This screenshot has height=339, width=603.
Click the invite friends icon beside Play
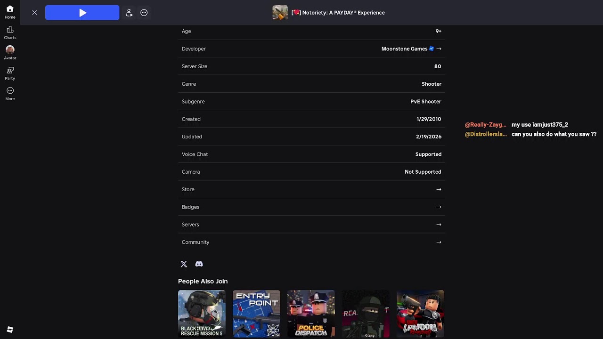[129, 13]
